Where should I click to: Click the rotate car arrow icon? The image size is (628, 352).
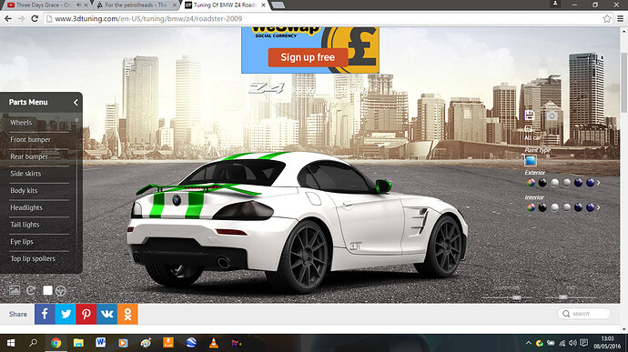[x=31, y=290]
